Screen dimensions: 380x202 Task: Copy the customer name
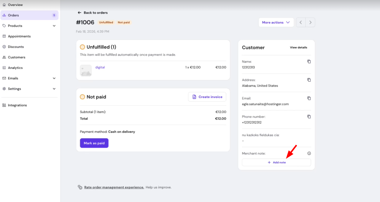309,62
